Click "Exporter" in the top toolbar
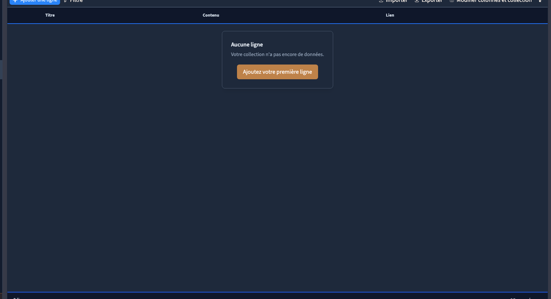 click(428, 1)
